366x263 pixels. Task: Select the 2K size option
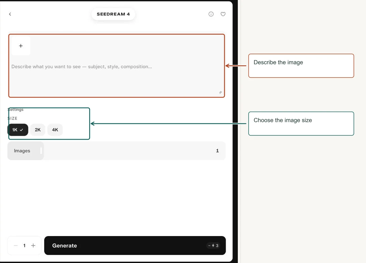(37, 130)
